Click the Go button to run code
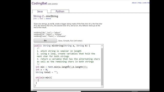Screen dimensions: 164x92 coord(45,41)
